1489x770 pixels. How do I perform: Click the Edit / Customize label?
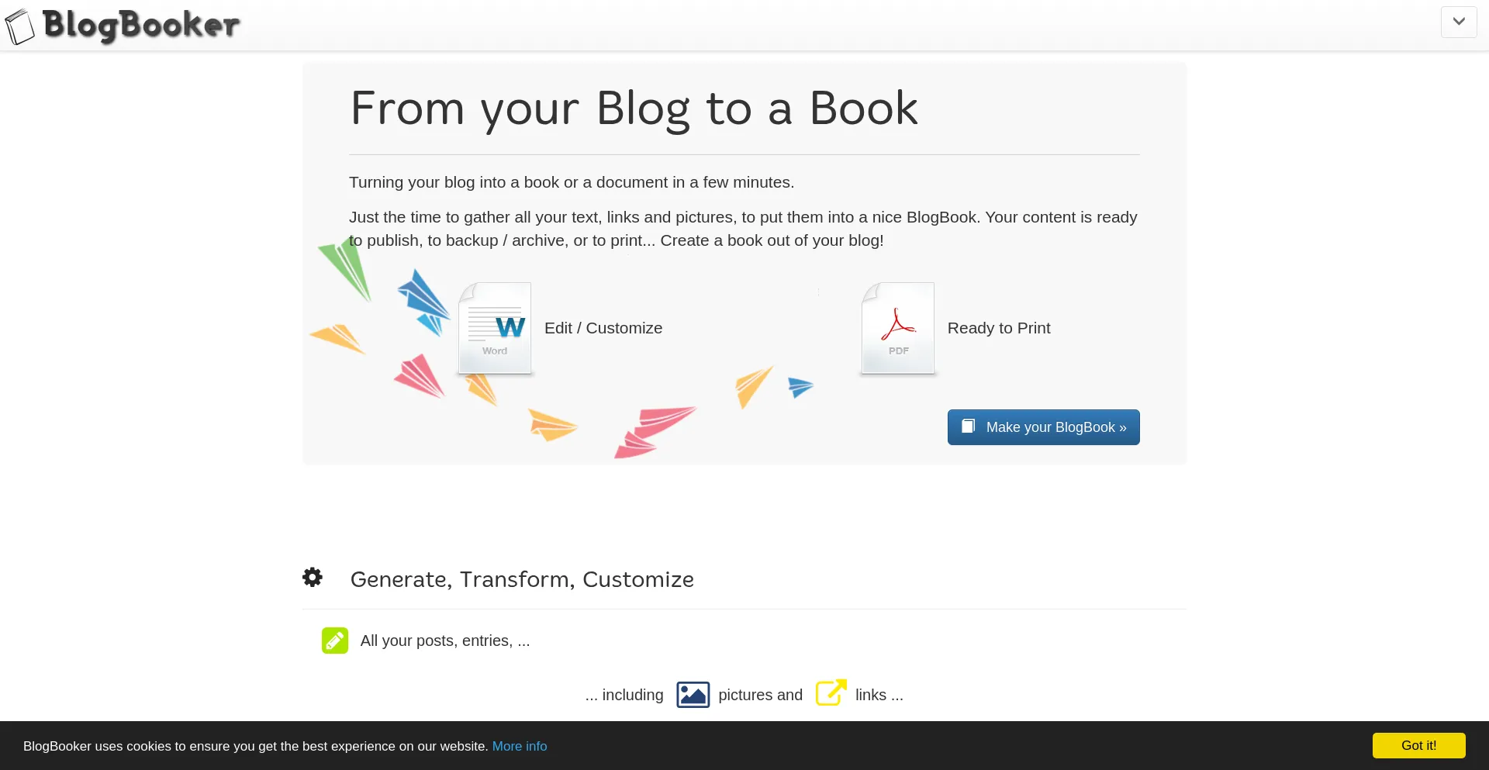tap(603, 328)
